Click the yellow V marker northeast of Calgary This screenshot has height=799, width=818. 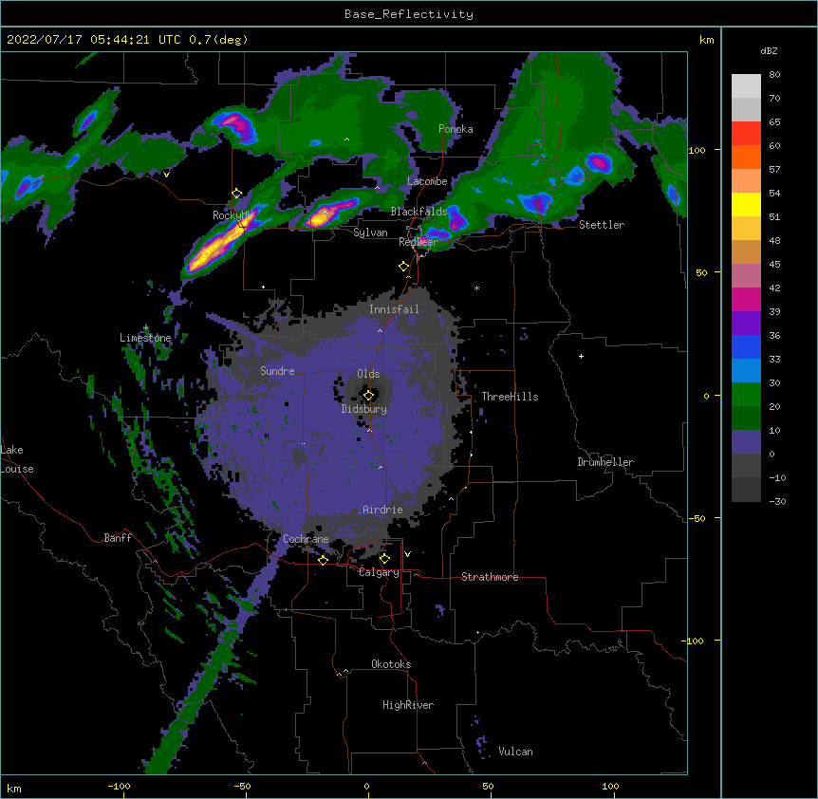407,554
